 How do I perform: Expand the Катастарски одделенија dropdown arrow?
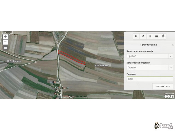[x=171, y=56]
